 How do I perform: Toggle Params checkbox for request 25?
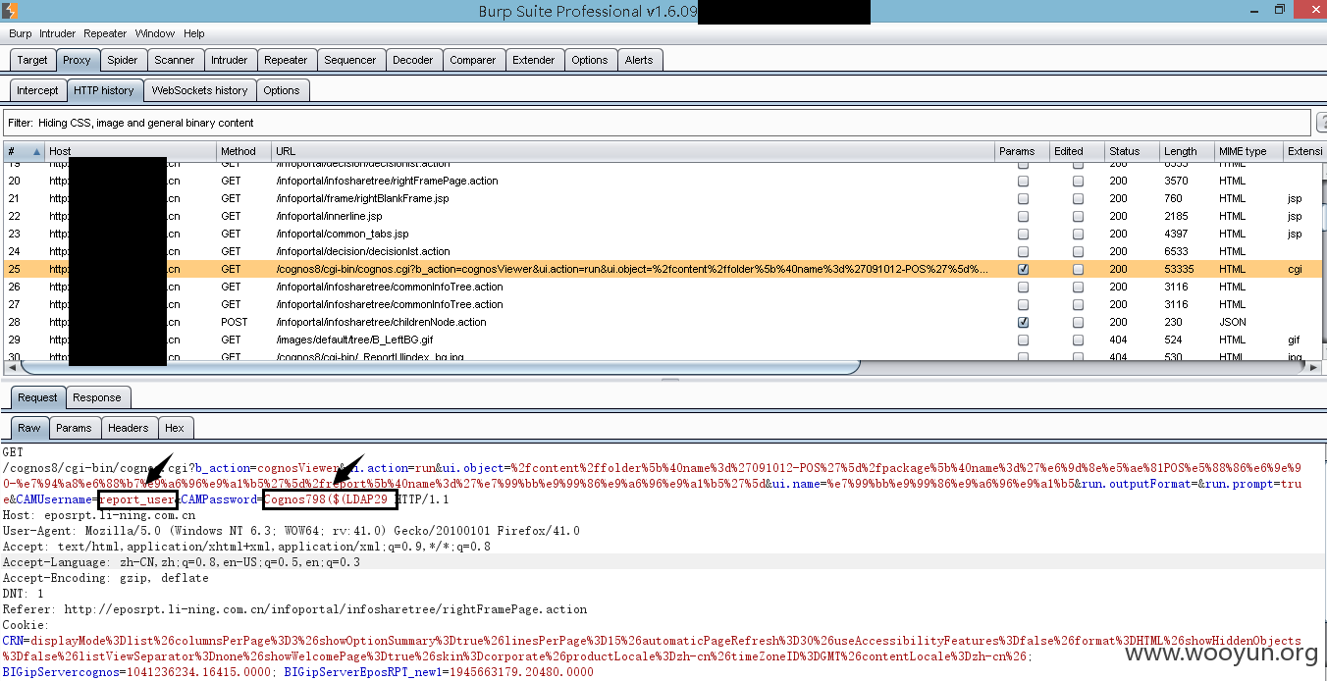point(1024,269)
